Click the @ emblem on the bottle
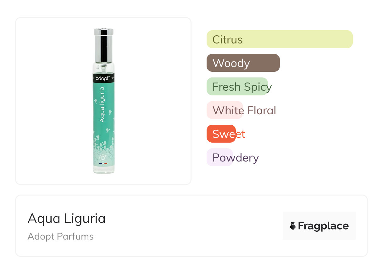The image size is (383, 272). tap(103, 157)
